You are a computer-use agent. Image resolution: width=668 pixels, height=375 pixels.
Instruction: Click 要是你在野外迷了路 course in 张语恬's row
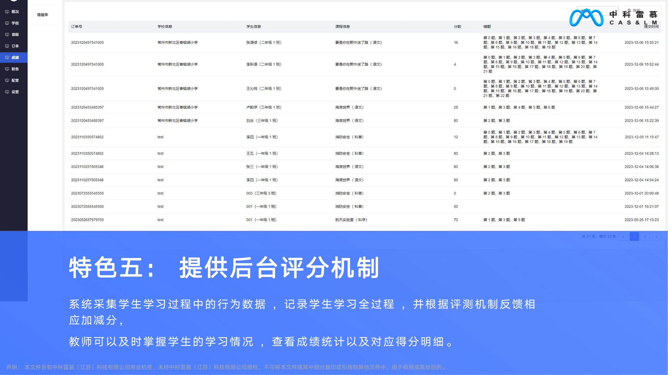[359, 43]
